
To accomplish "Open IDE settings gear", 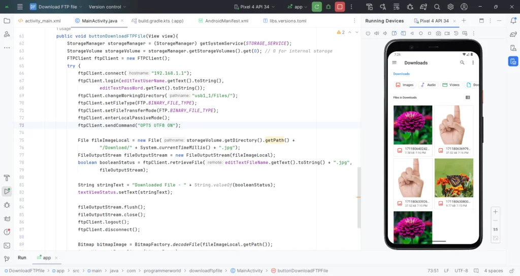I will (x=450, y=7).
